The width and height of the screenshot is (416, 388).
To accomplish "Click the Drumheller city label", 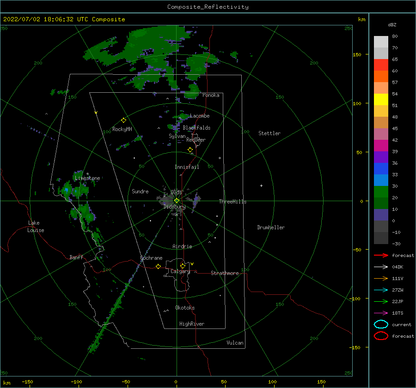I will [271, 227].
